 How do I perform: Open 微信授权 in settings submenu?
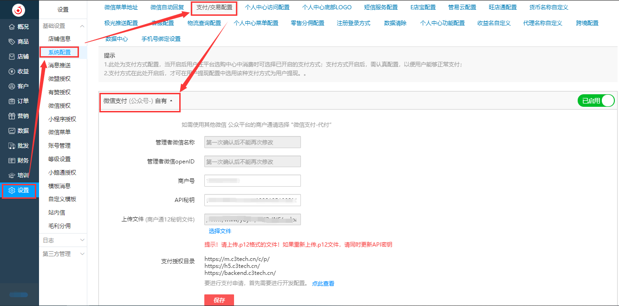click(x=59, y=105)
